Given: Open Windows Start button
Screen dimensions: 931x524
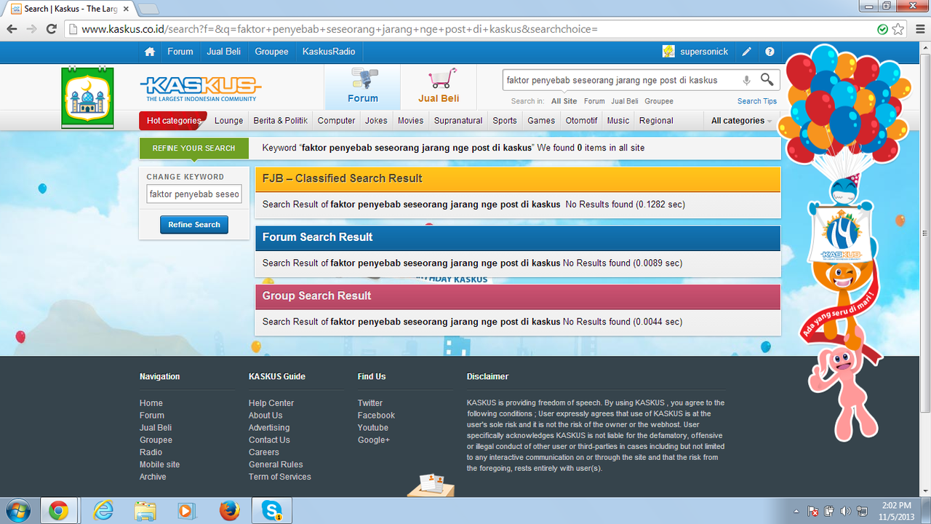Looking at the screenshot, I should click(x=17, y=510).
